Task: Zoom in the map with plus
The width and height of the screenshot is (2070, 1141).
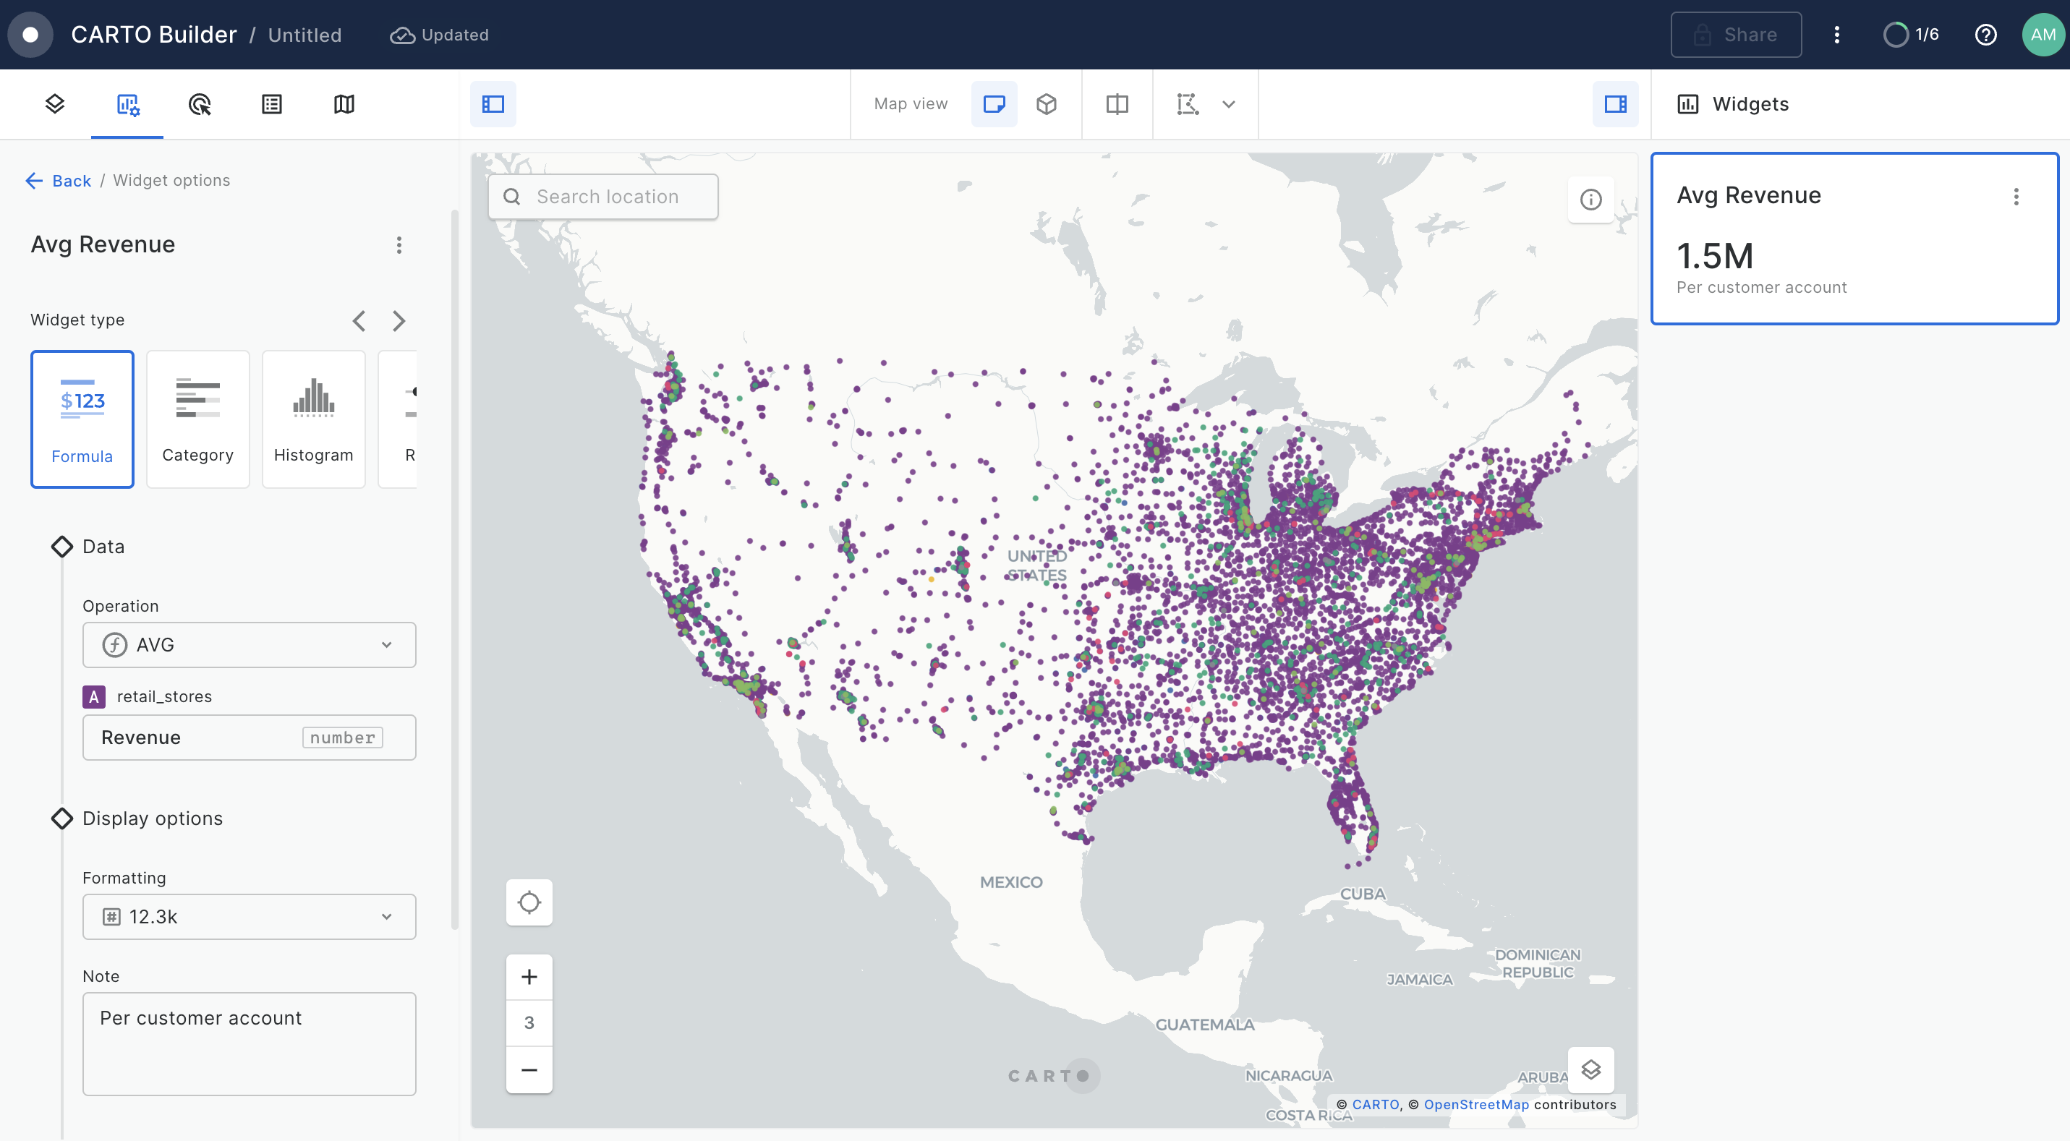Action: pyautogui.click(x=529, y=977)
